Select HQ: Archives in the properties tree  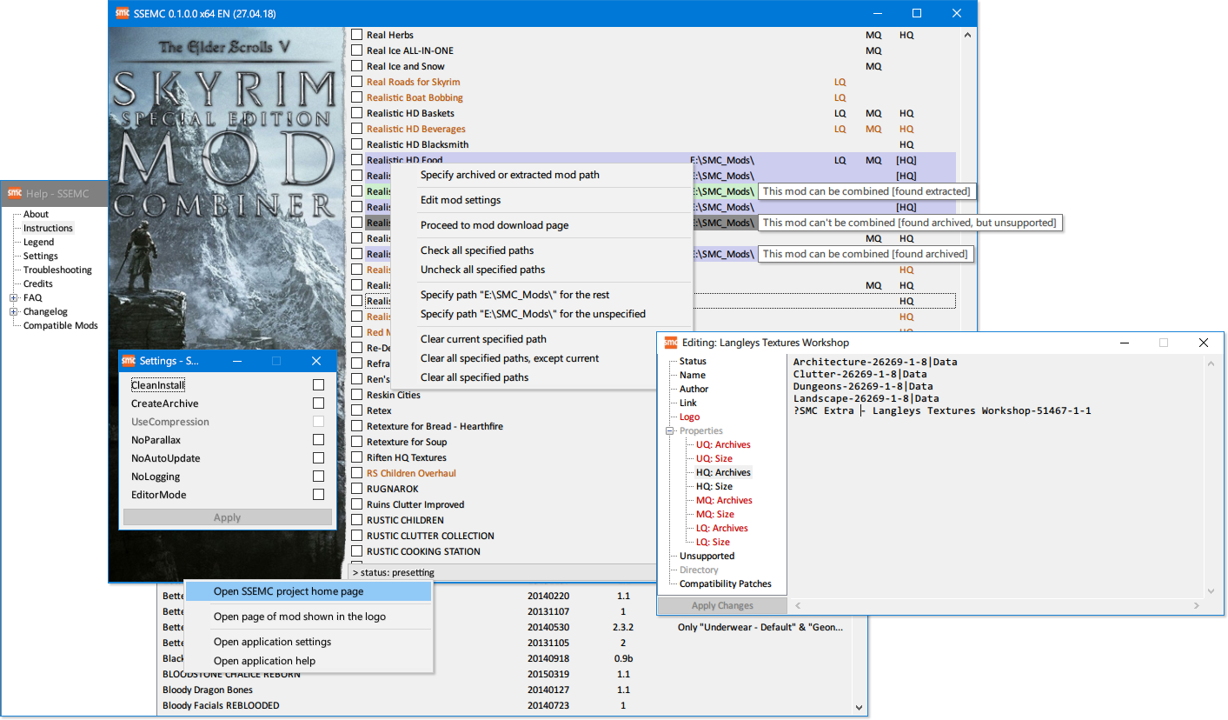click(x=723, y=472)
